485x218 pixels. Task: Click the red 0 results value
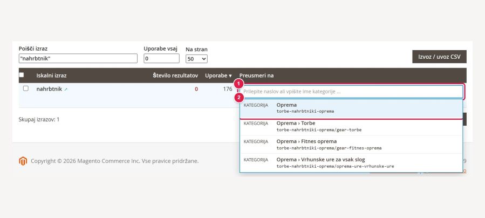[x=196, y=90]
